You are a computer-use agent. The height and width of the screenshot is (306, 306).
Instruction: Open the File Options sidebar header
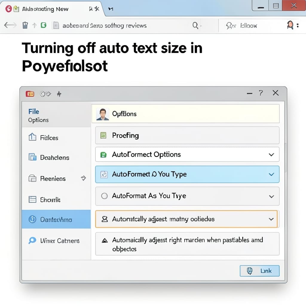pyautogui.click(x=56, y=115)
